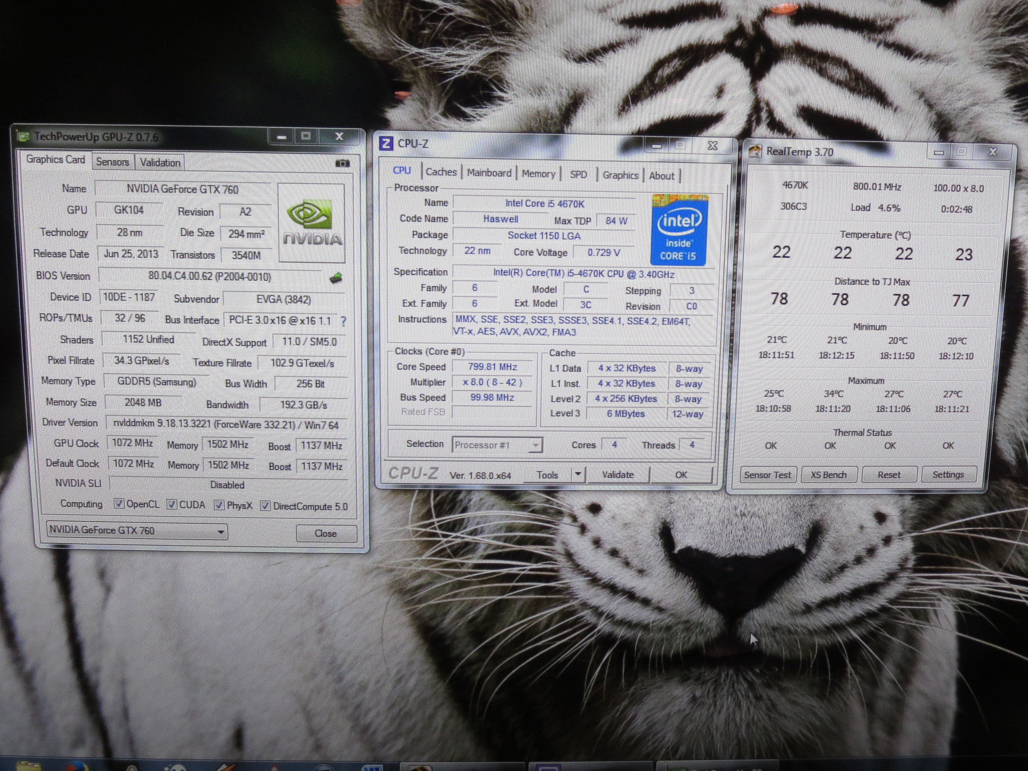Click the Multiplier value x 8.0 ( 8 - 42 )
The image size is (1028, 771).
493,382
